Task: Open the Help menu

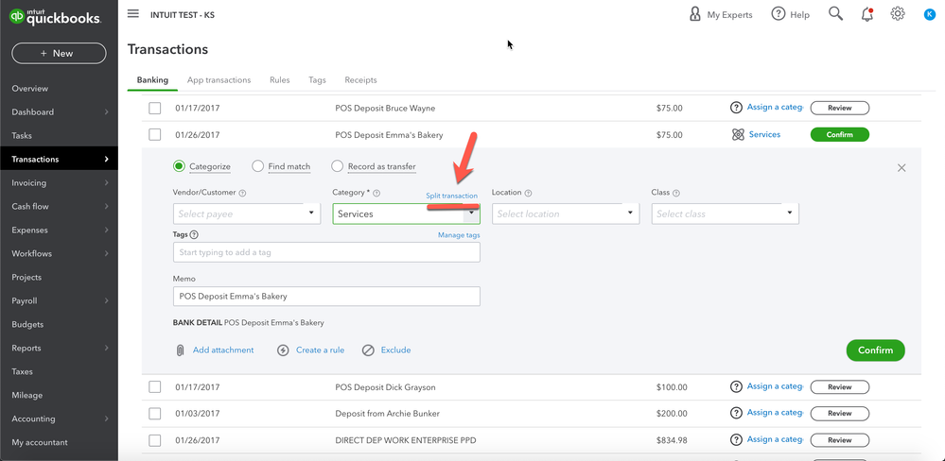Action: coord(791,14)
